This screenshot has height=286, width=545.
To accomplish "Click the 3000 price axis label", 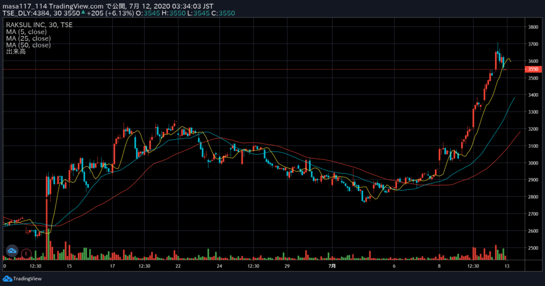I will pyautogui.click(x=533, y=163).
